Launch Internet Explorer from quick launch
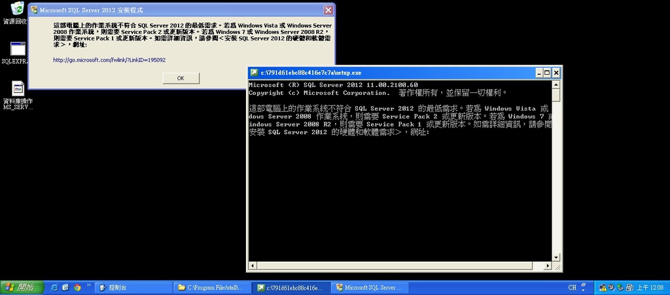 pos(54,288)
